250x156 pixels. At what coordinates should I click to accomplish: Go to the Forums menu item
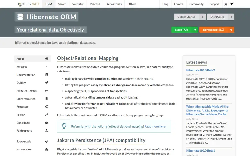tap(179, 4)
